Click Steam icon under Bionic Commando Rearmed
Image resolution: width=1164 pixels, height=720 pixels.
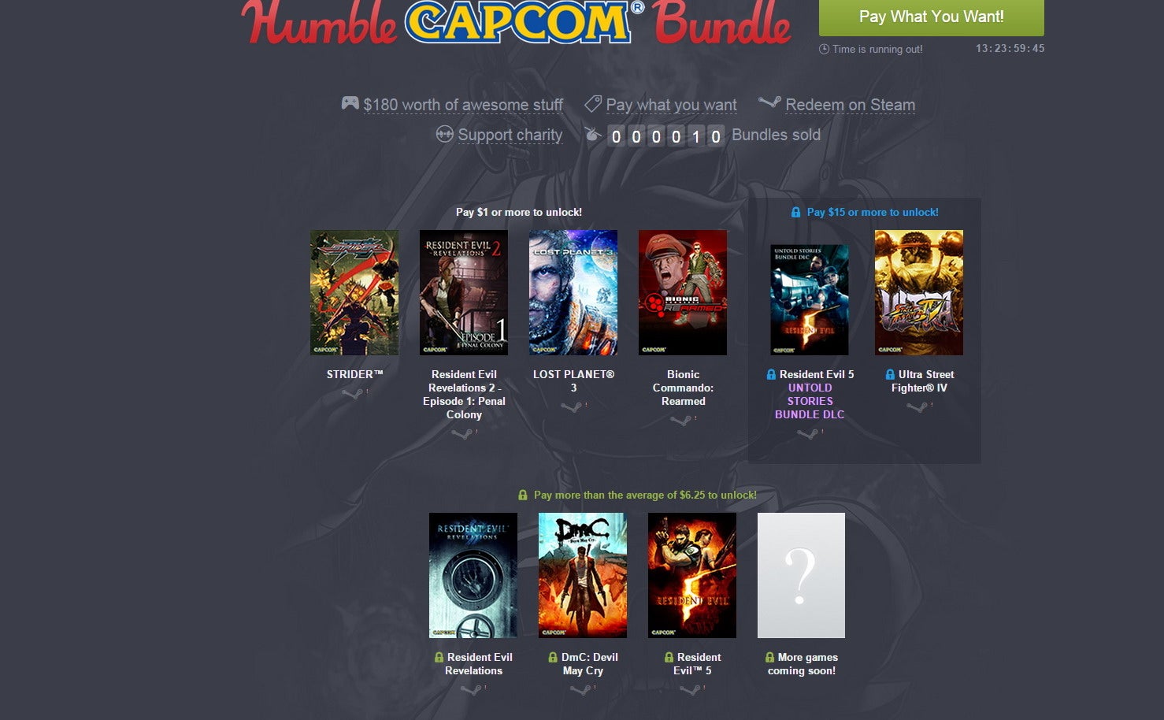point(680,420)
